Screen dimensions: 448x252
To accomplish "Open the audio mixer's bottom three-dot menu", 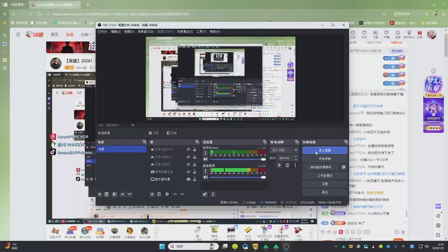I will pos(213,194).
